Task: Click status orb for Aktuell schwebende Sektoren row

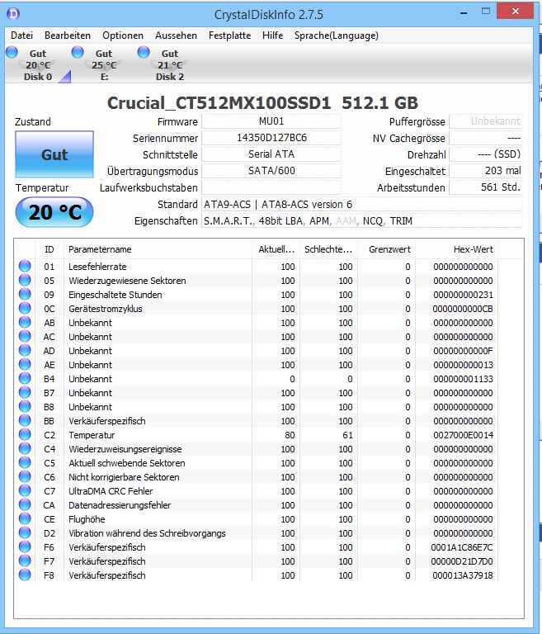Action: pyautogui.click(x=25, y=462)
